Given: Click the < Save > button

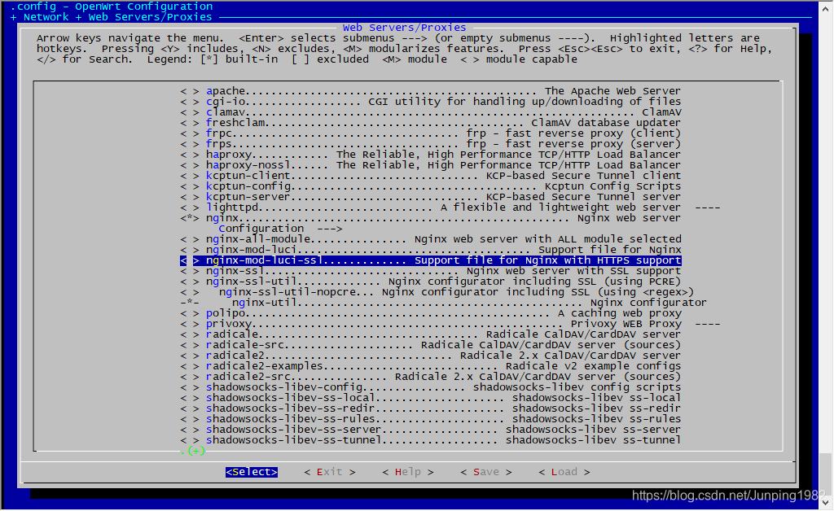Looking at the screenshot, I should (x=486, y=472).
